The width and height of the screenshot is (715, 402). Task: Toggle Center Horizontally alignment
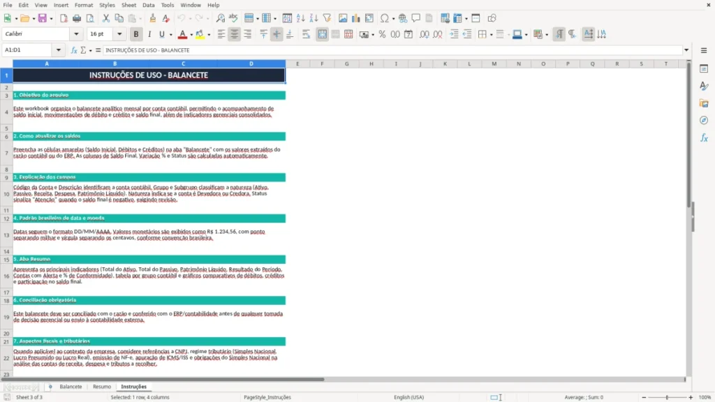pos(235,34)
